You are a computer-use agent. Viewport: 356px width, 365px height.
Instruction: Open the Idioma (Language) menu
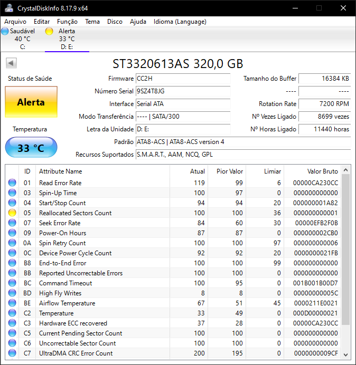(x=180, y=22)
